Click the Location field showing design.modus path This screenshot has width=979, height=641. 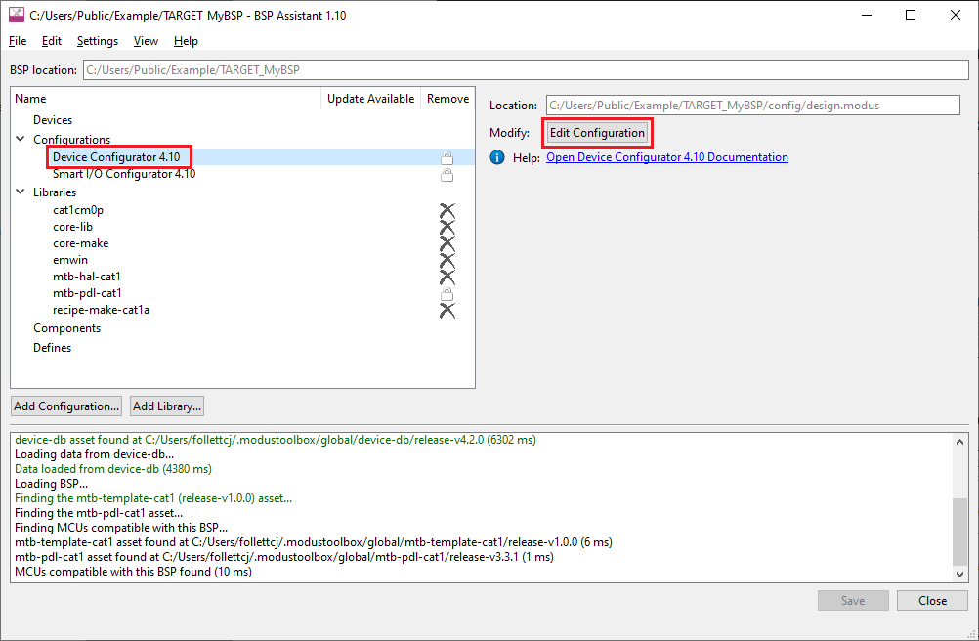(x=753, y=106)
